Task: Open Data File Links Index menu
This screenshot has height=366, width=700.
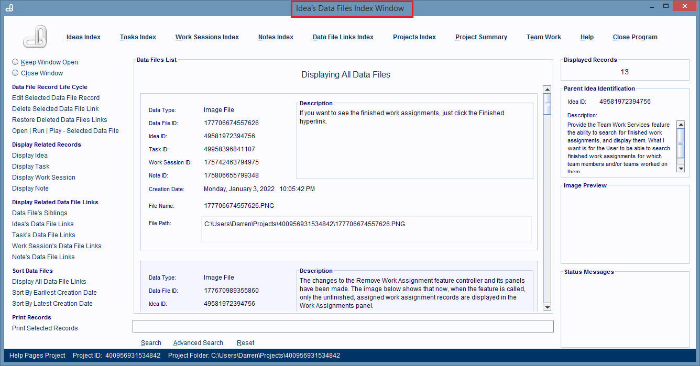Action: (343, 37)
